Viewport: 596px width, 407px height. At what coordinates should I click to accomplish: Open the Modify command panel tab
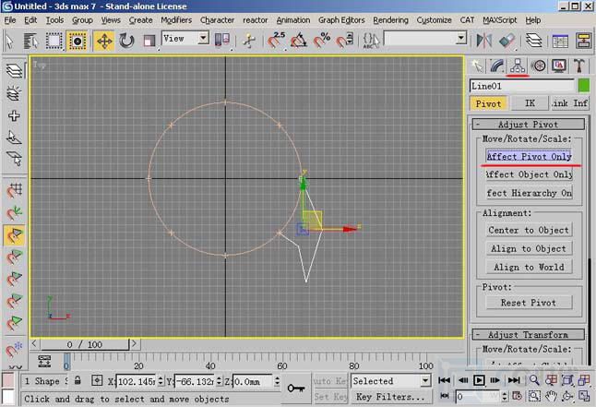pyautogui.click(x=496, y=66)
